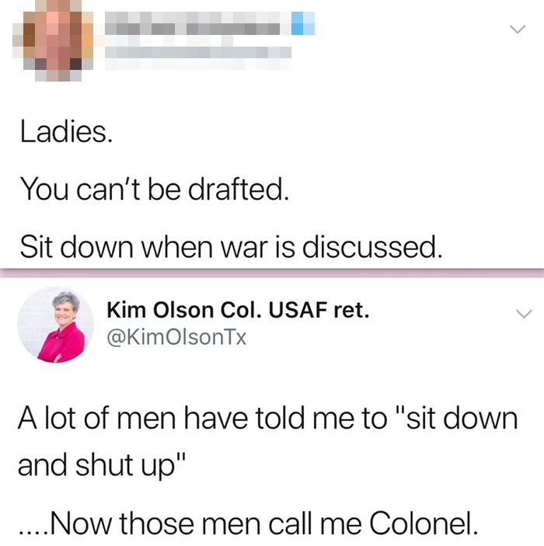Click "A lot of men have told me" line
544x546 pixels.
coord(267,419)
